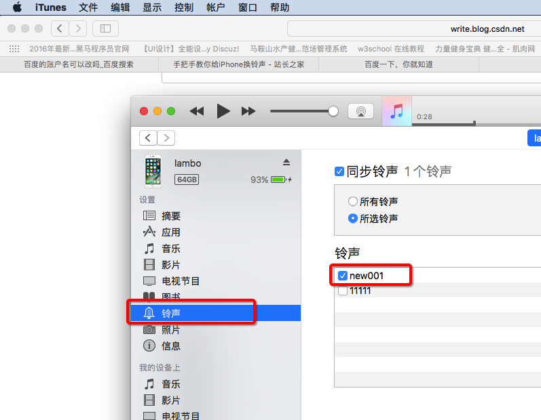Open the favorites grid icon
This screenshot has width=541, height=420.
pos(14,49)
